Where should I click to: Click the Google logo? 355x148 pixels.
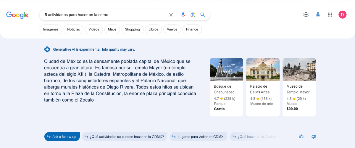[x=17, y=15]
